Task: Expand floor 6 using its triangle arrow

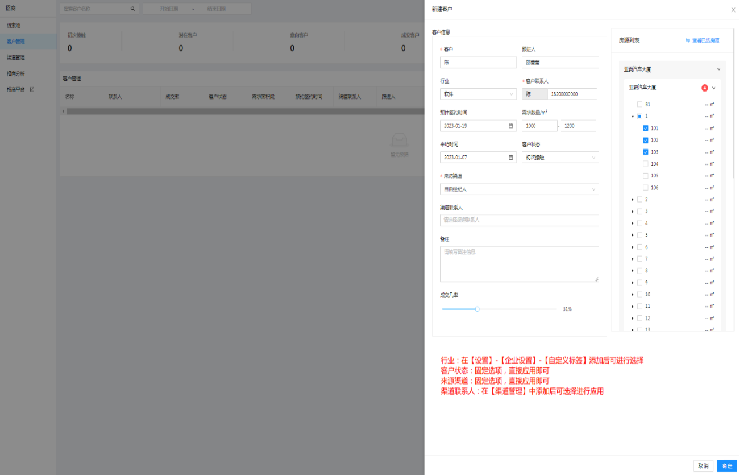Action: click(633, 247)
